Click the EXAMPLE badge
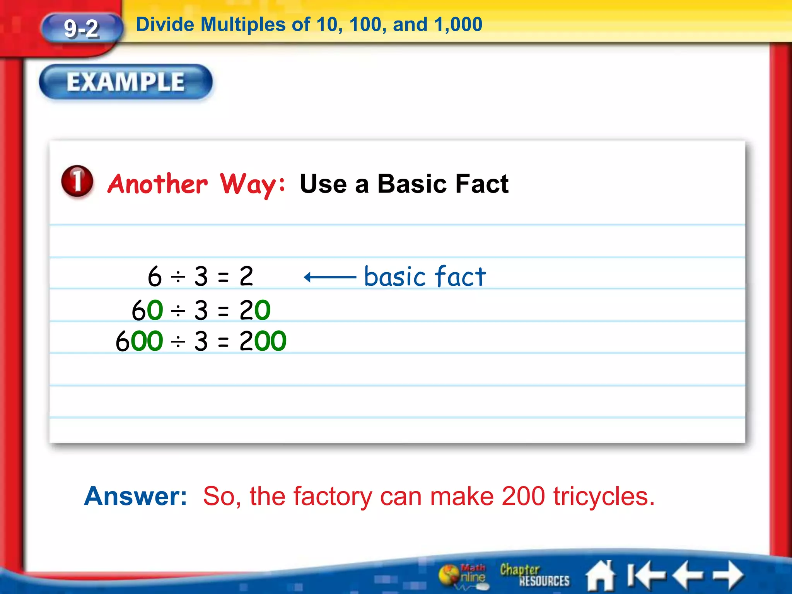Image resolution: width=792 pixels, height=594 pixels. (x=126, y=82)
